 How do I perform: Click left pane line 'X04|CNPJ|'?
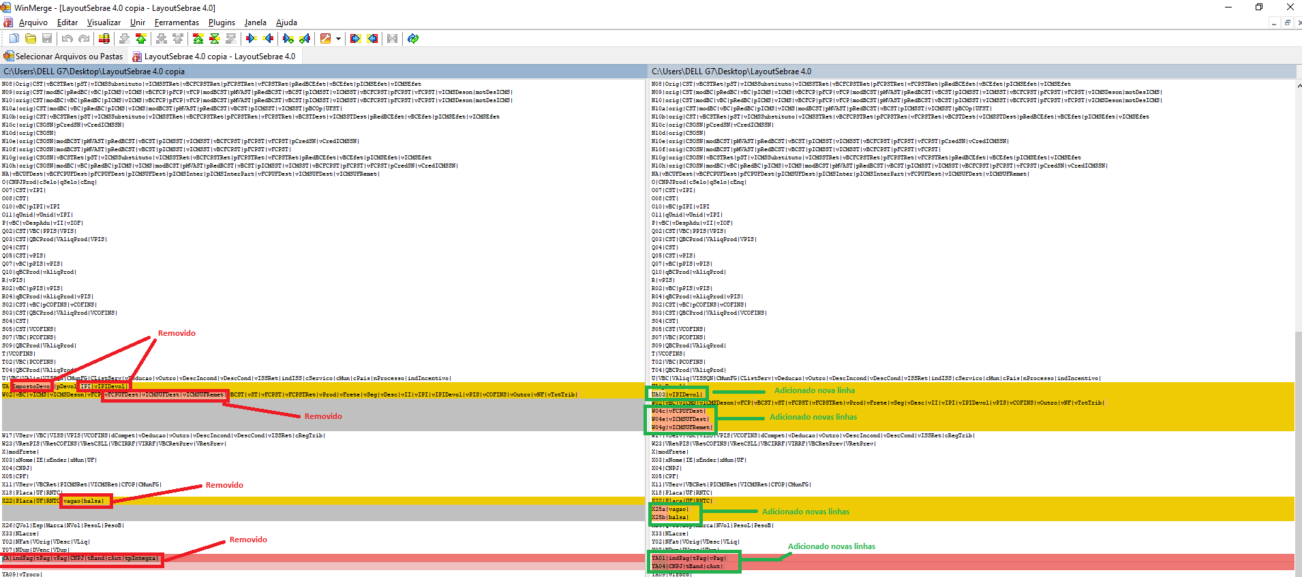point(17,468)
